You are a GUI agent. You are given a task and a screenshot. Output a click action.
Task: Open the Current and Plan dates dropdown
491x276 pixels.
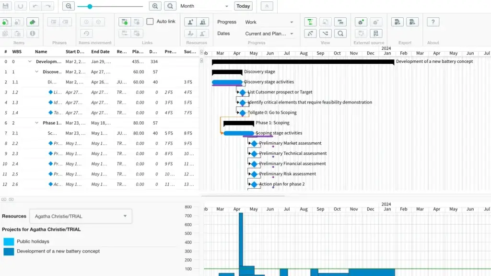[x=269, y=34]
